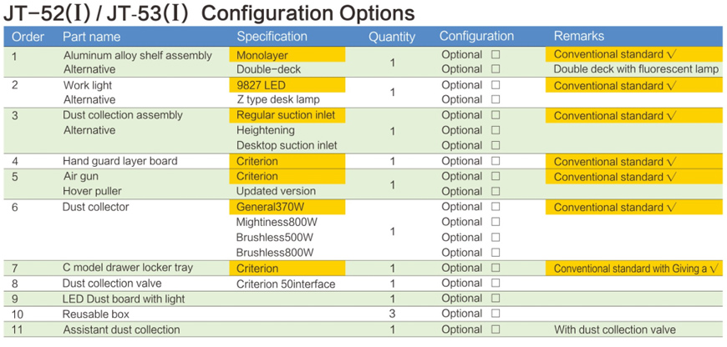Click the Double deck with fluorescent lamp remark

(635, 69)
